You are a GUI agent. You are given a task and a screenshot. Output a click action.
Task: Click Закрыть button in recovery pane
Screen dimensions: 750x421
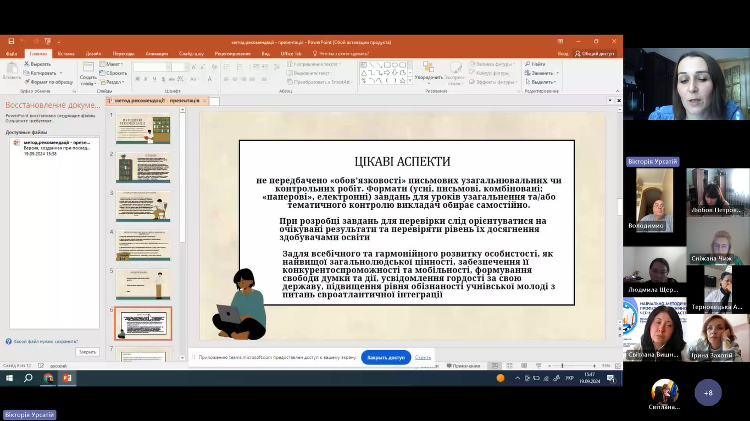pos(87,352)
